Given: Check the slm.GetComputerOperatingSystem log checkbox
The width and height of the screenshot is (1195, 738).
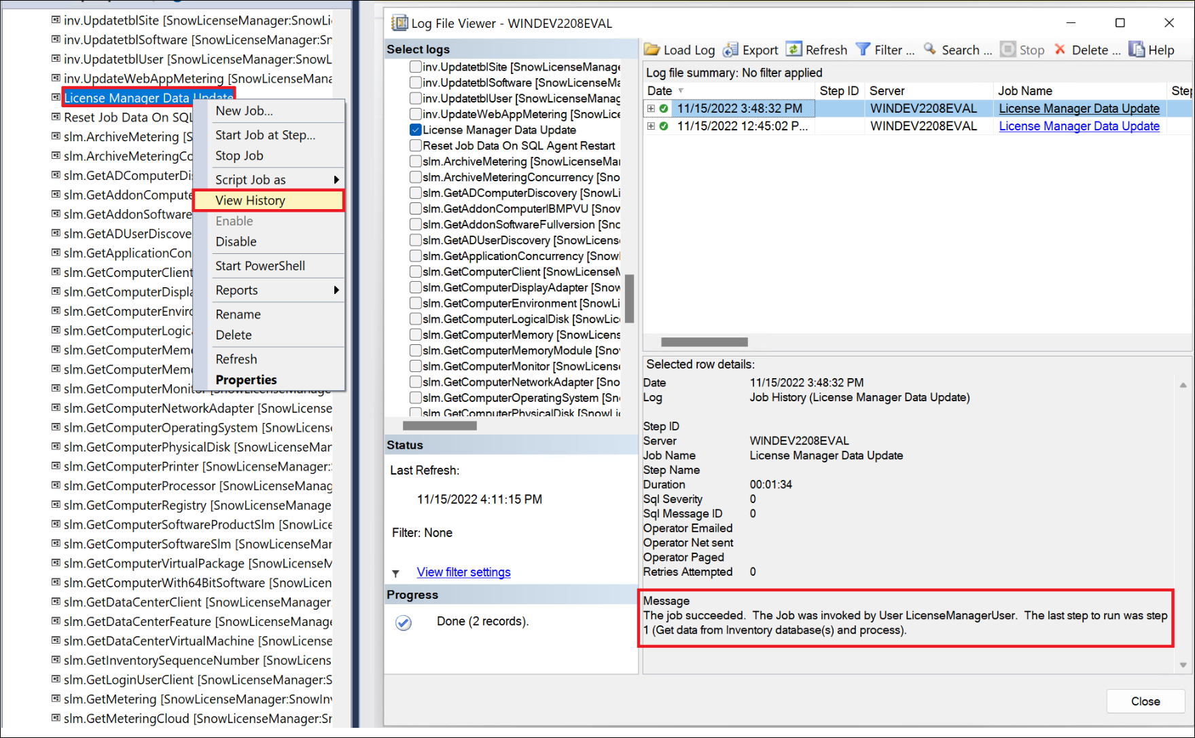Looking at the screenshot, I should coord(416,397).
